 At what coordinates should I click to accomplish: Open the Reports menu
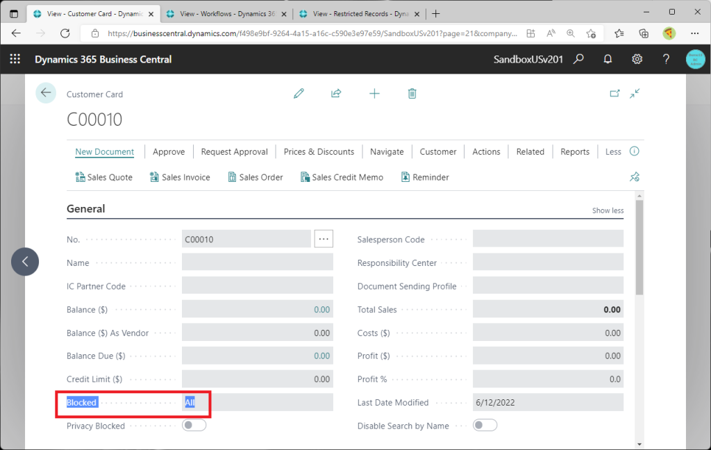click(575, 151)
